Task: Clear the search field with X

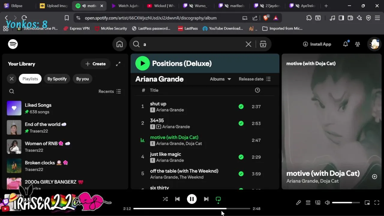Action: (x=248, y=44)
